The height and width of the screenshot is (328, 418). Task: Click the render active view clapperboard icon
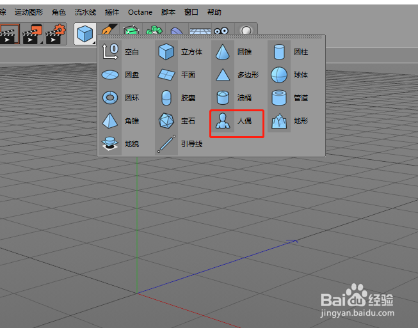pyautogui.click(x=10, y=34)
